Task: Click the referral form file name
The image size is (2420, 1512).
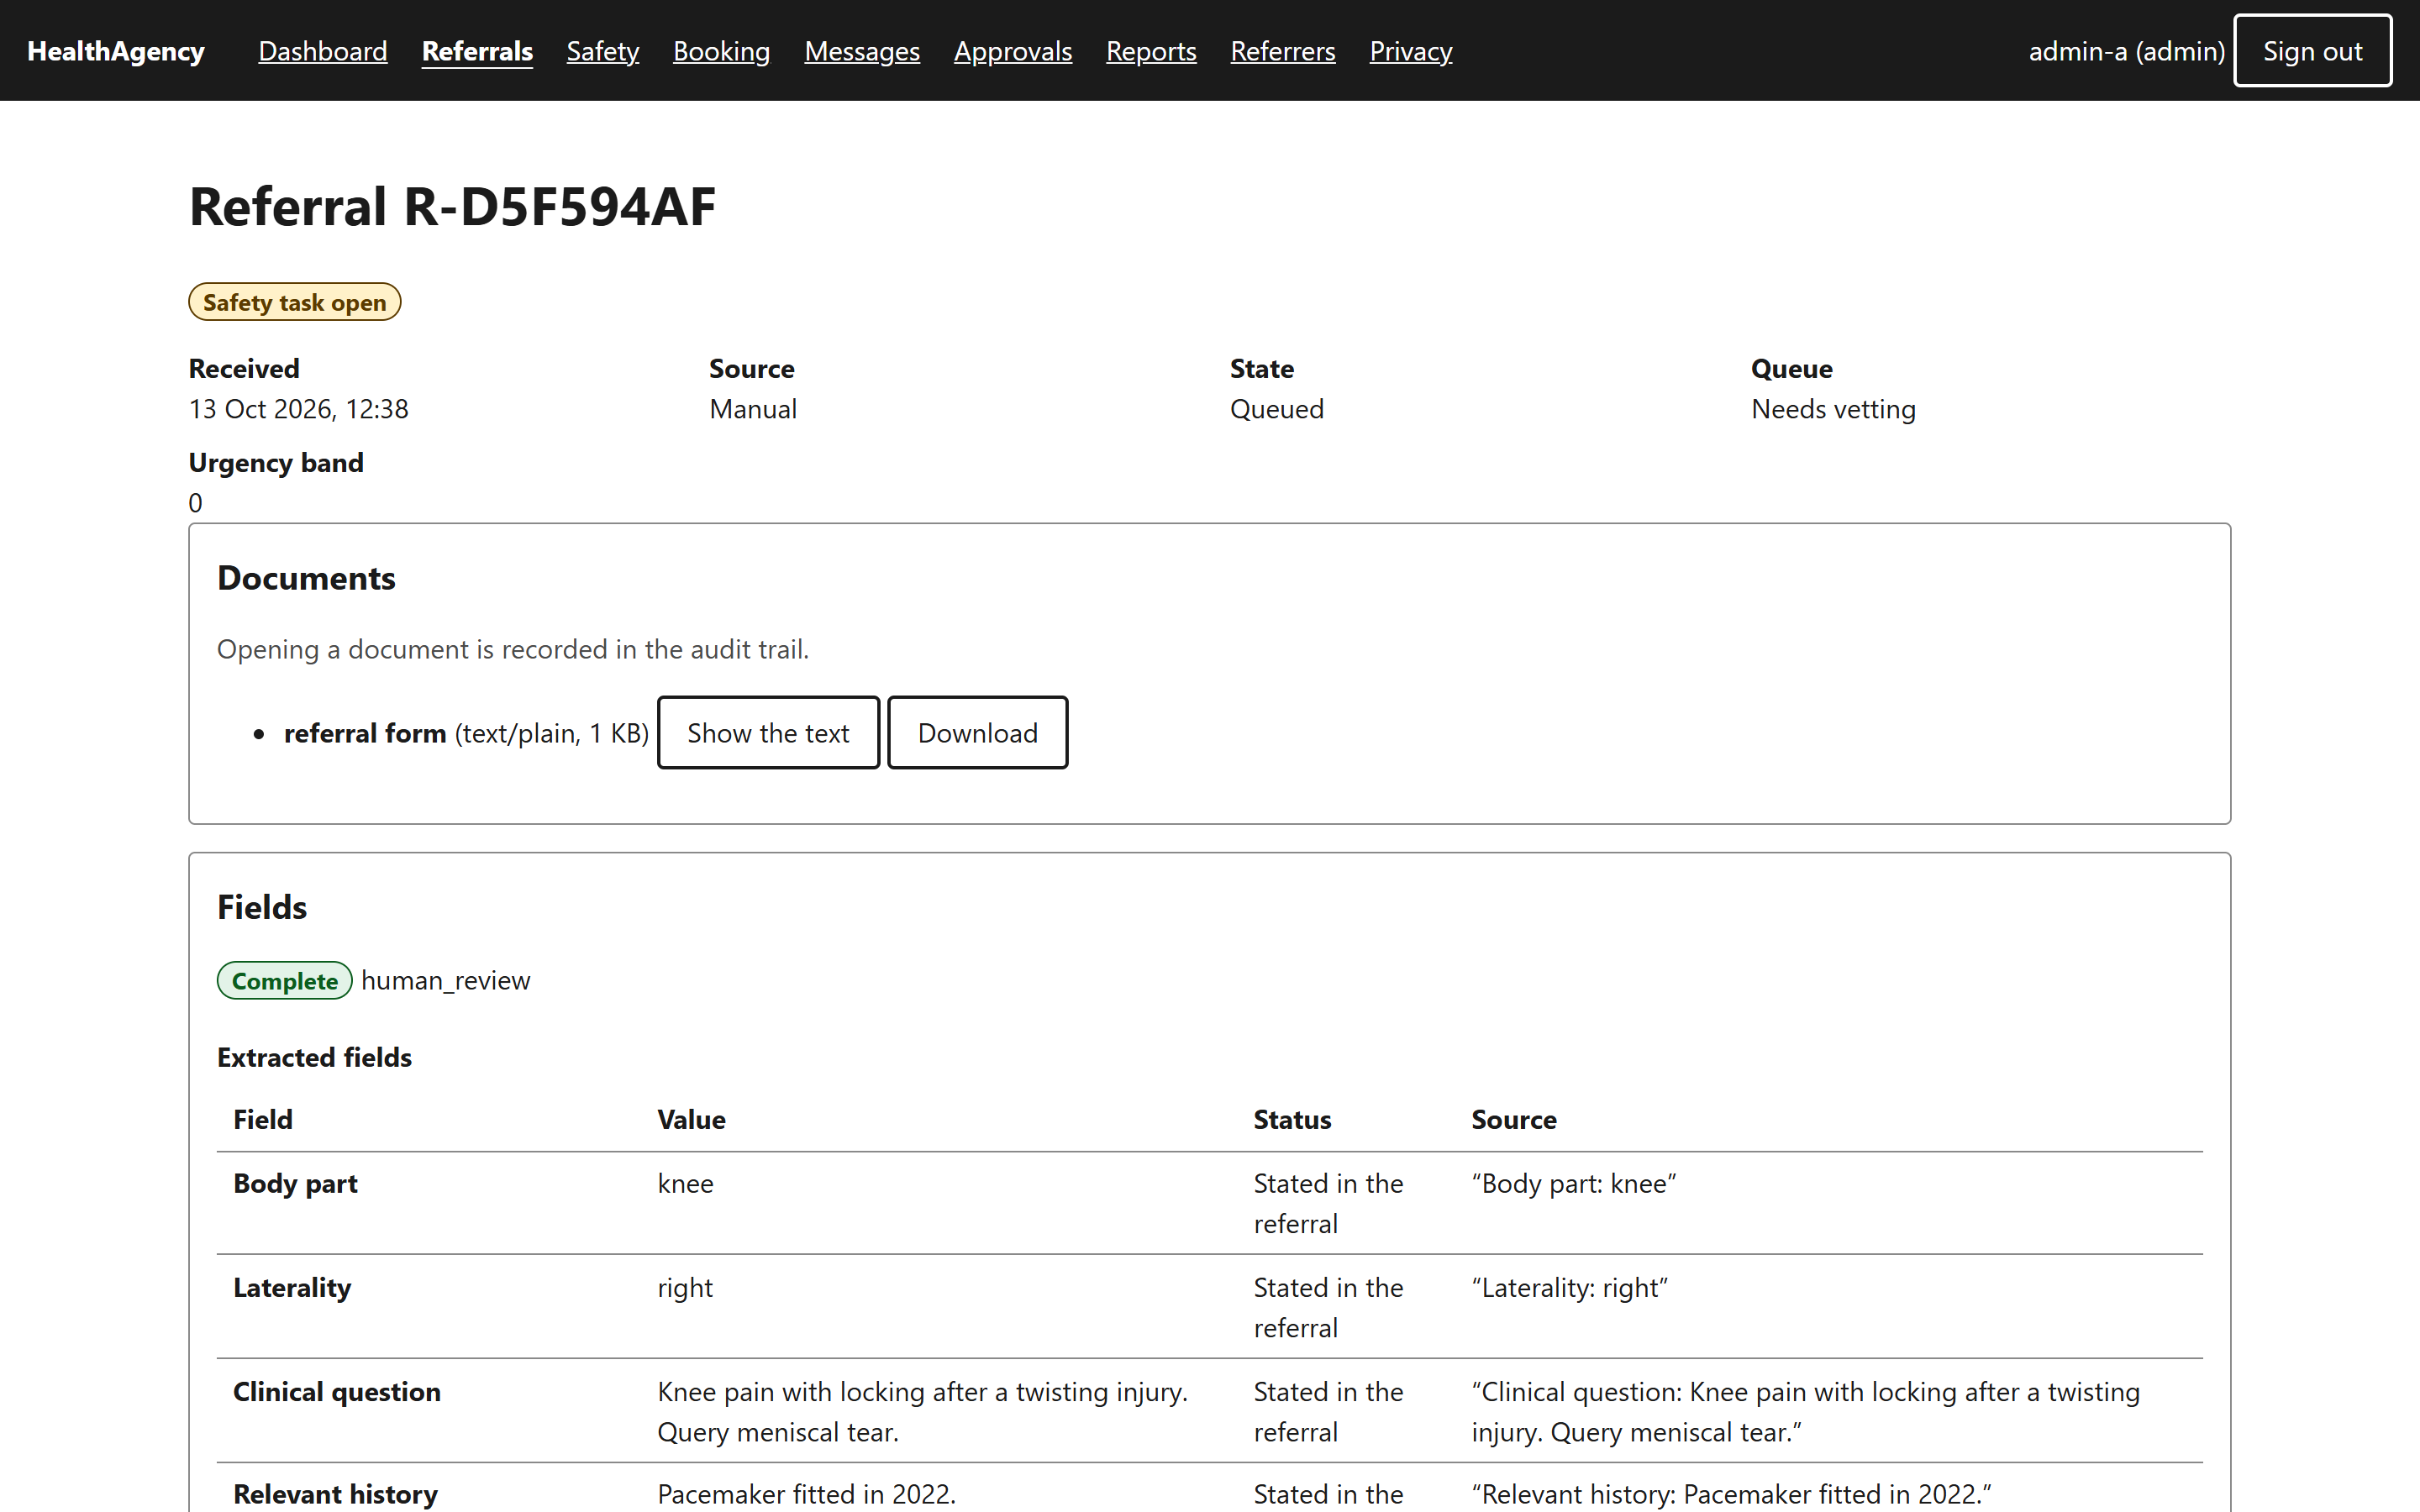Action: coord(365,733)
